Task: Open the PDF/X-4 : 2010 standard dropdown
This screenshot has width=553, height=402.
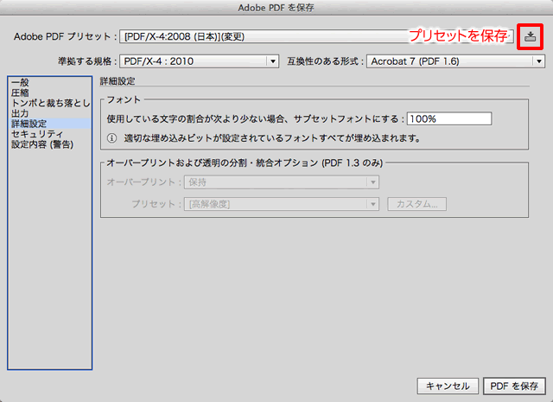Action: pyautogui.click(x=200, y=61)
